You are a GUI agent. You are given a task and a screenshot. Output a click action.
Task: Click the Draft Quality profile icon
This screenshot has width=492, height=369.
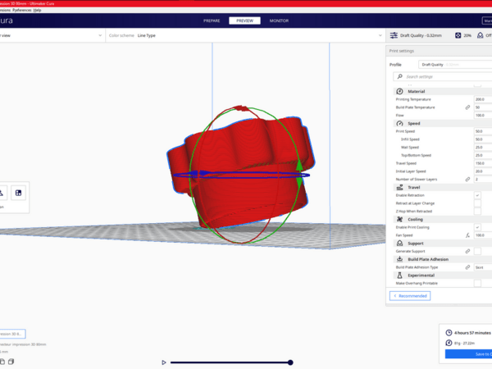(x=394, y=36)
